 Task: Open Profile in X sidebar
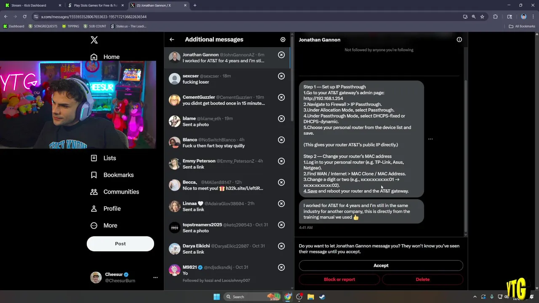click(106, 208)
